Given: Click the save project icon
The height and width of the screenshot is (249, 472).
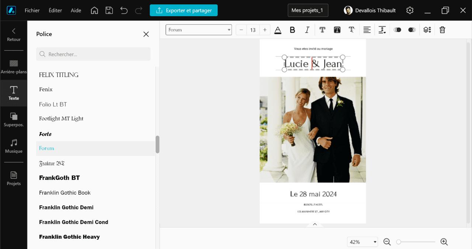Looking at the screenshot, I should click(109, 10).
